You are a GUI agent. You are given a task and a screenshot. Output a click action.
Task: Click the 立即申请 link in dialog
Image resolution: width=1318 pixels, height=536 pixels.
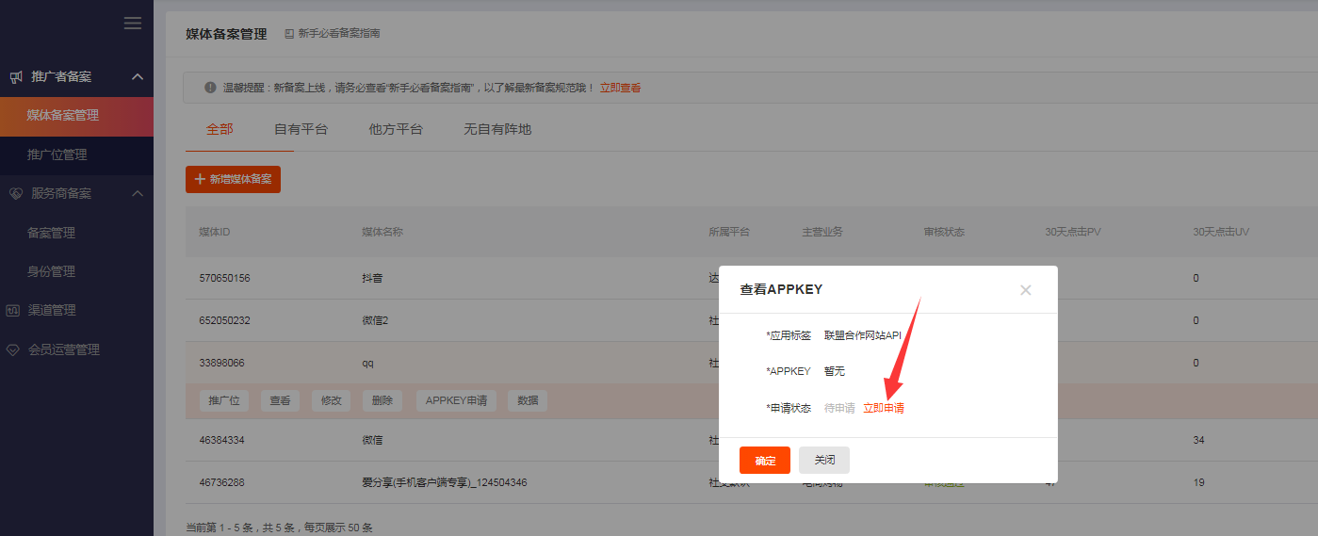pyautogui.click(x=884, y=408)
